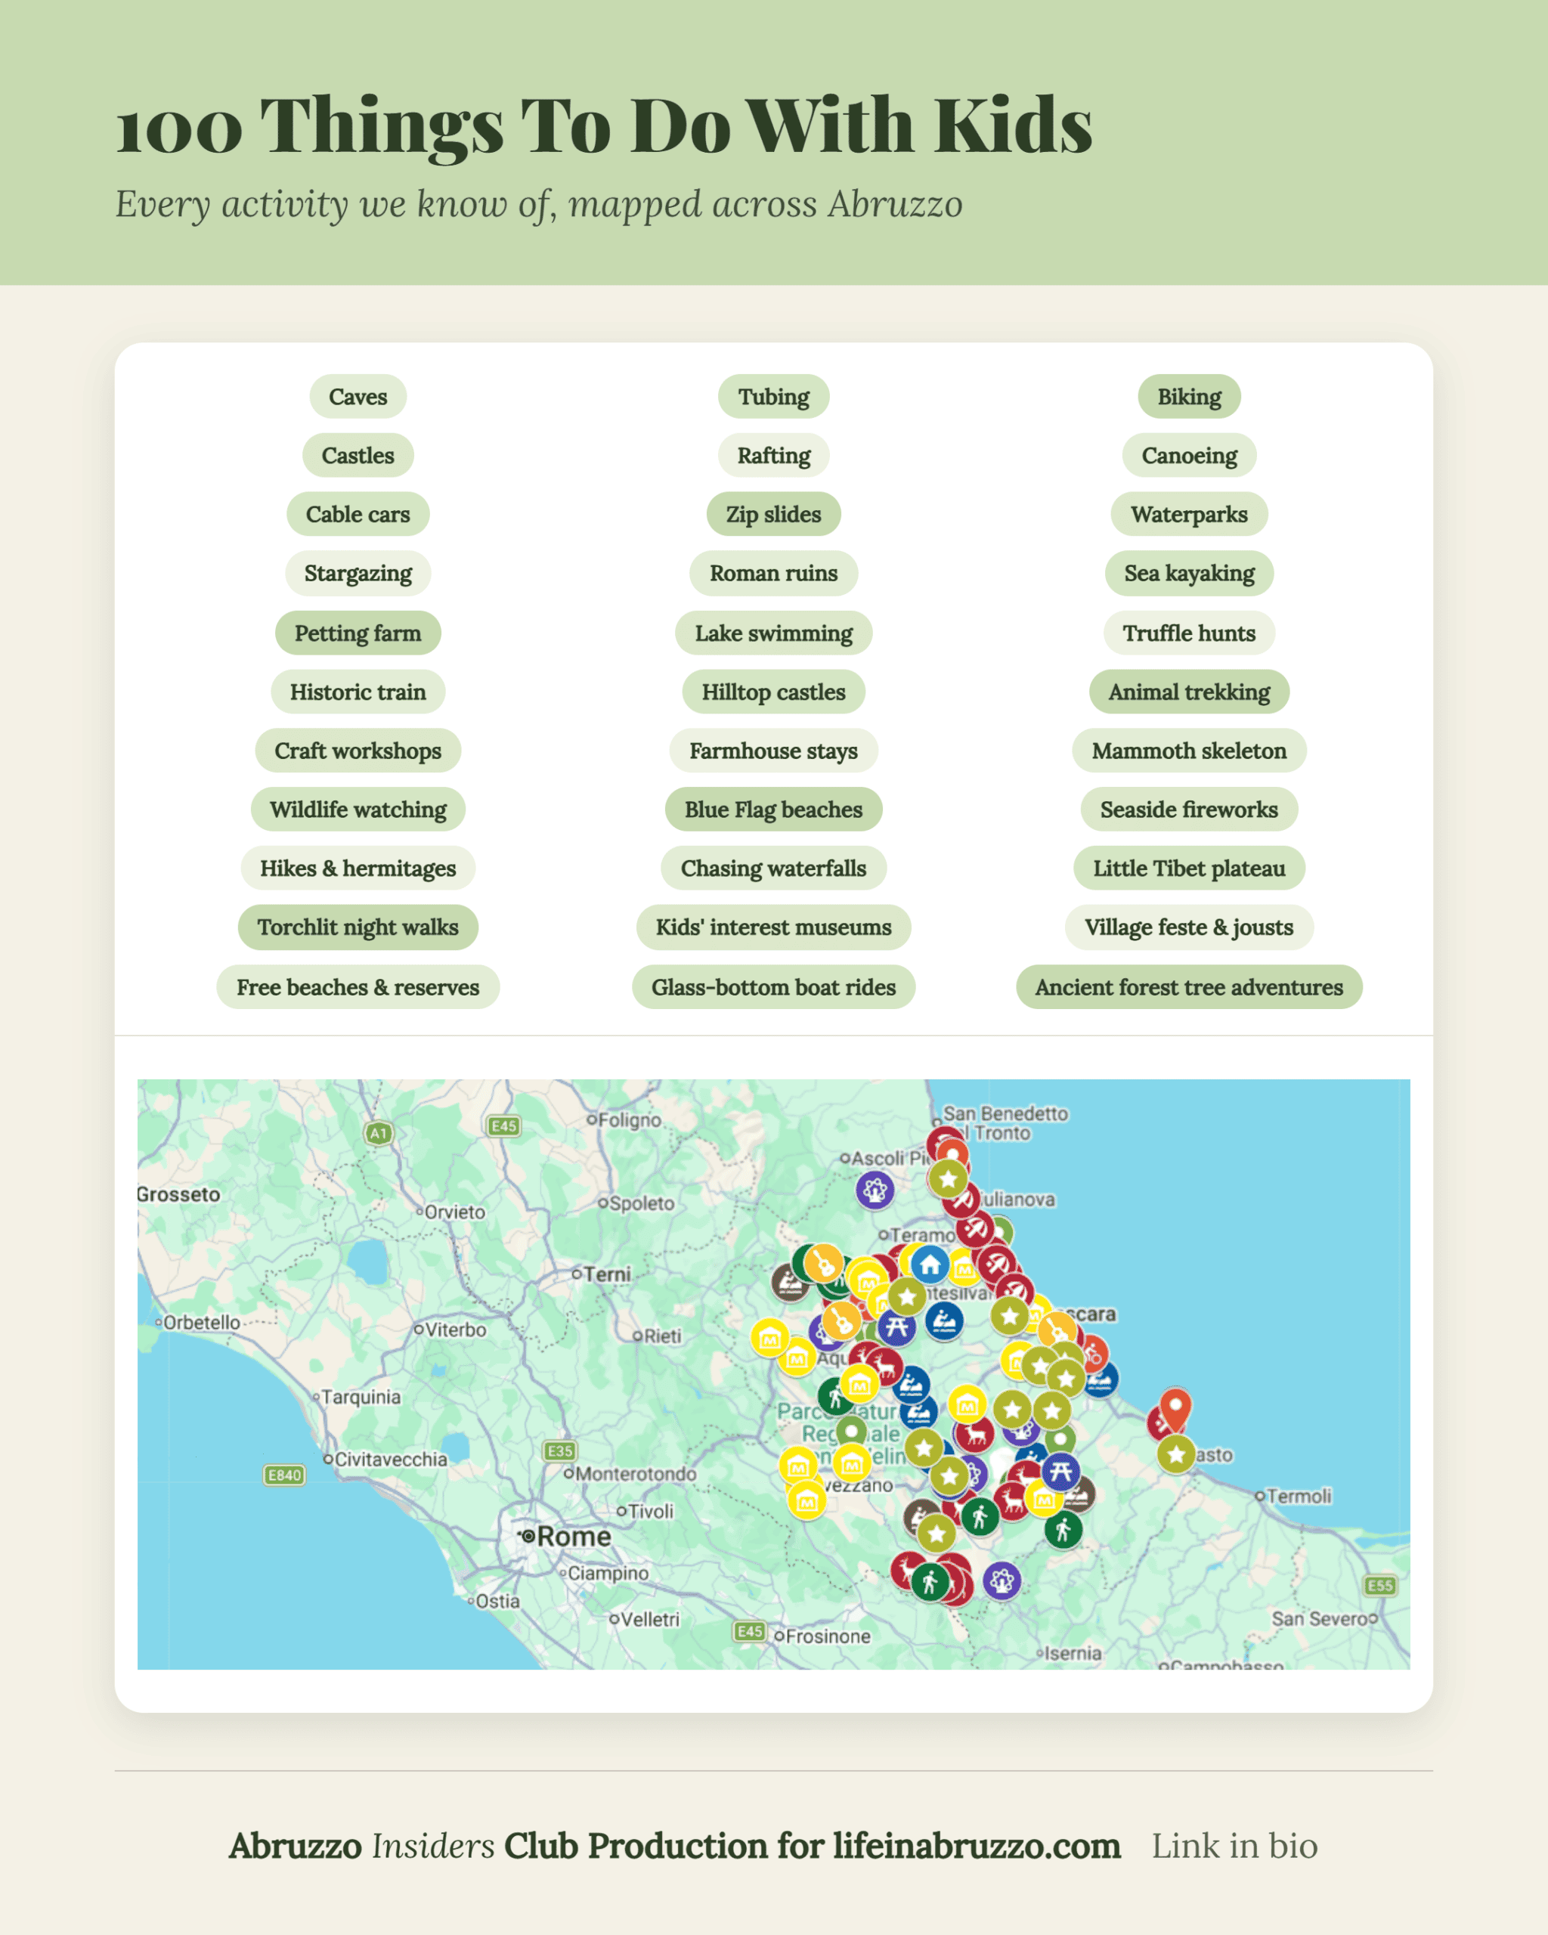Click the Lake swimming tag
Screen dimensions: 1548x1935
click(x=773, y=633)
